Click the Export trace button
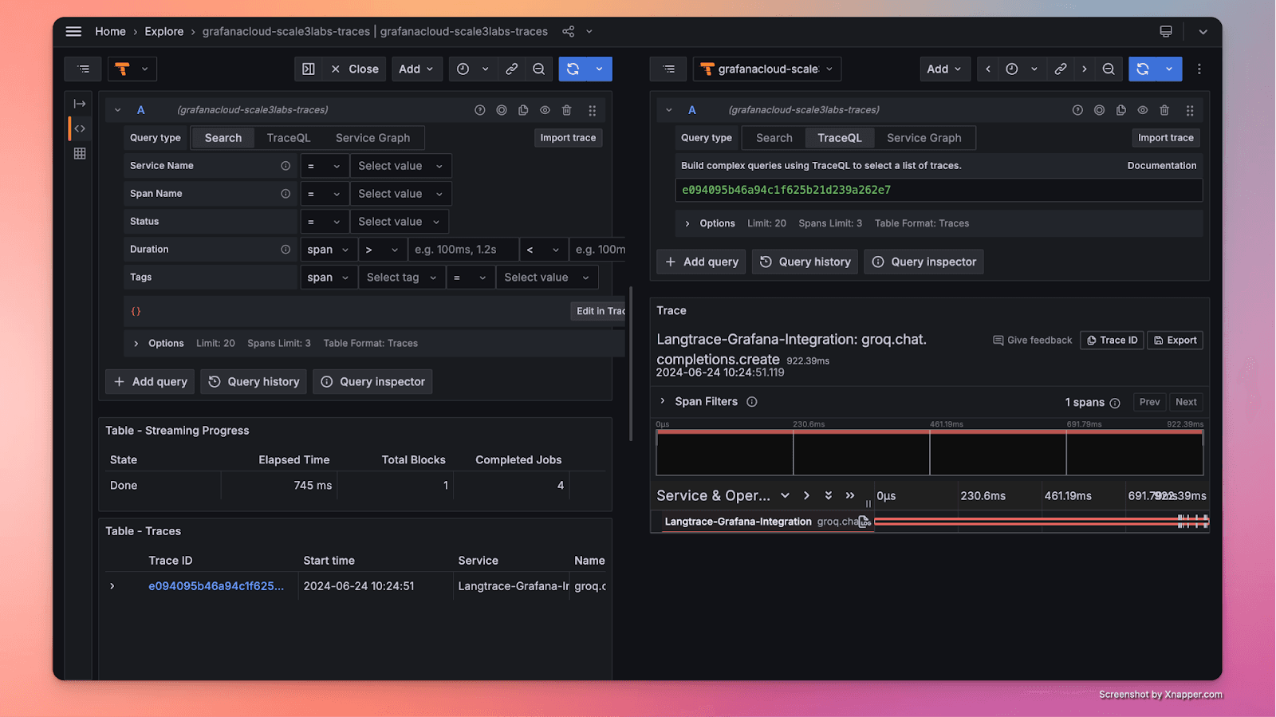 [x=1175, y=341]
